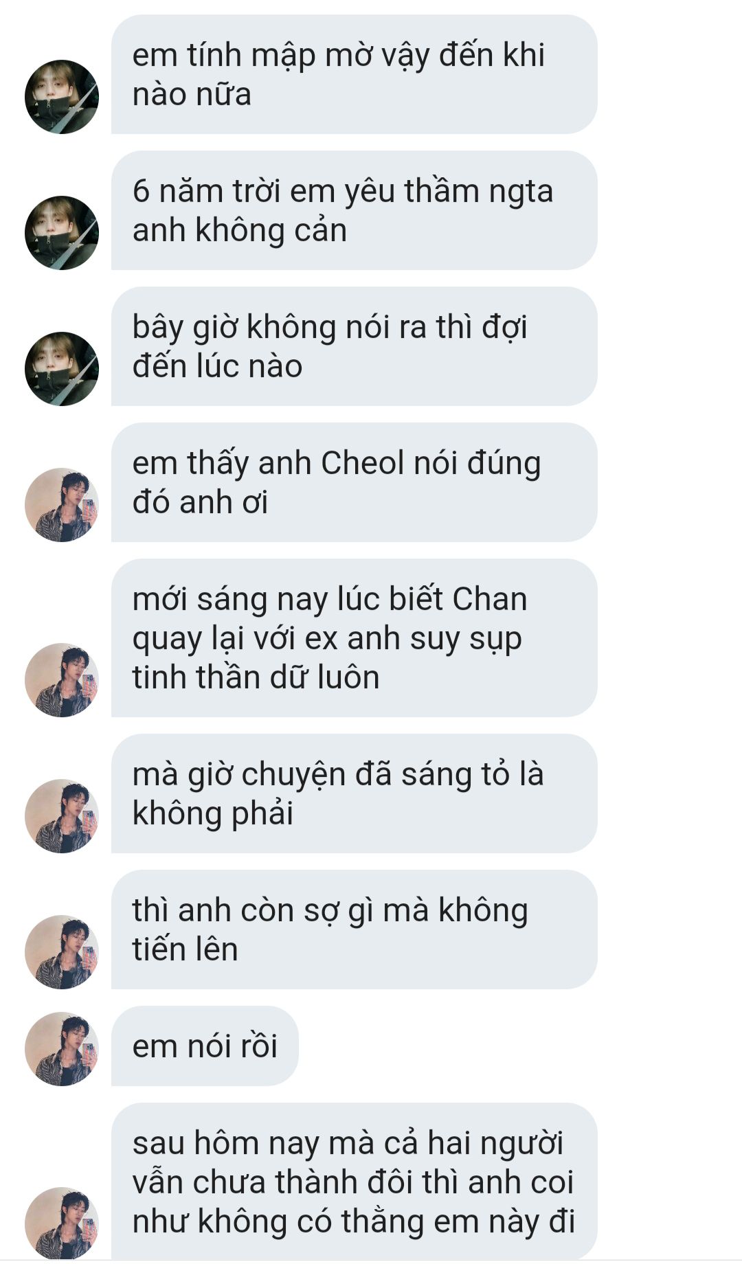Tap avatar beside 'bây giờ không nói ra' message

click(x=62, y=369)
